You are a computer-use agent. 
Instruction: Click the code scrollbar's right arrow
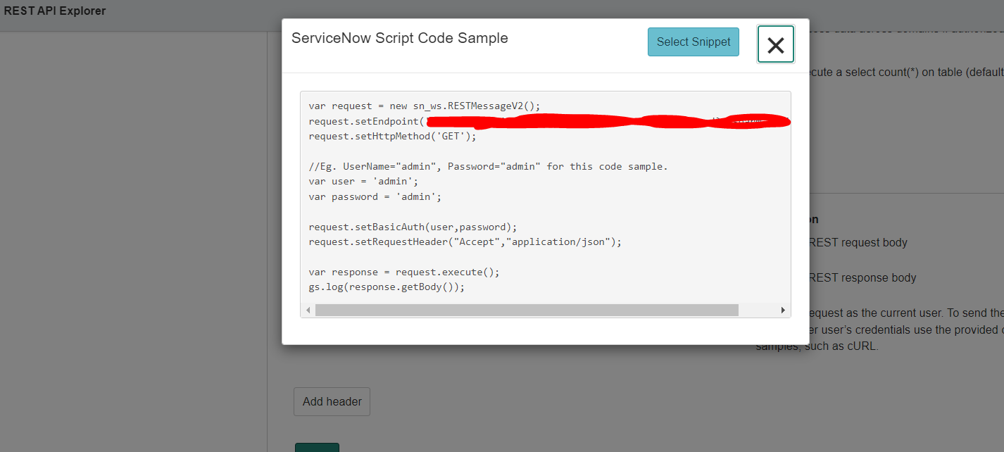782,310
